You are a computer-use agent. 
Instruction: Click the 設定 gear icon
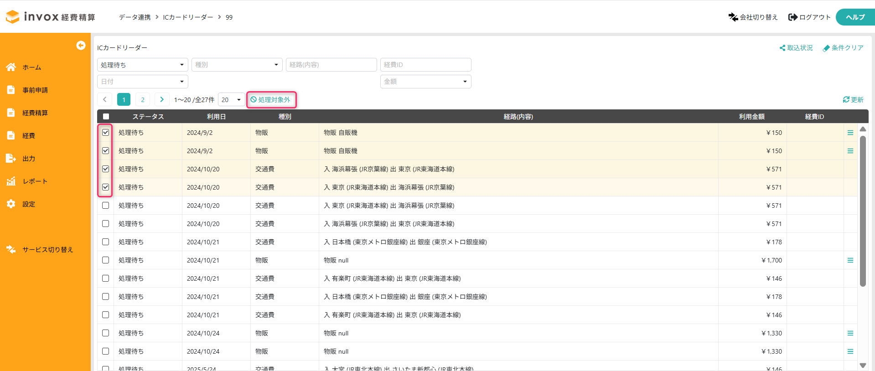11,204
